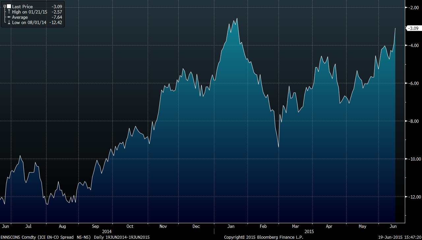
Task: Click the 2015 year label
Action: pos(309,231)
